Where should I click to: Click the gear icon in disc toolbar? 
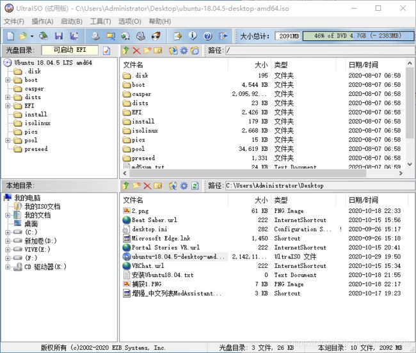coord(184,51)
